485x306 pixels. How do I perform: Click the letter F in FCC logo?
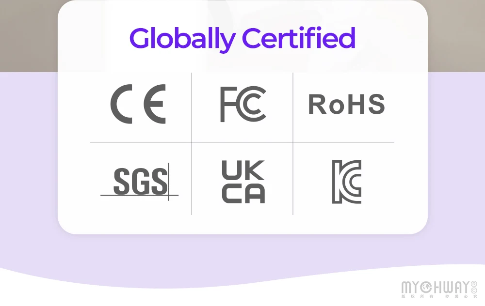227,104
